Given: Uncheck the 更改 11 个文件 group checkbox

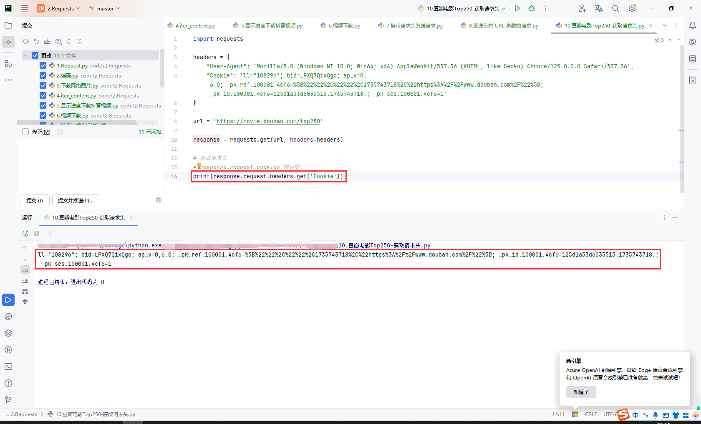Looking at the screenshot, I should point(35,55).
